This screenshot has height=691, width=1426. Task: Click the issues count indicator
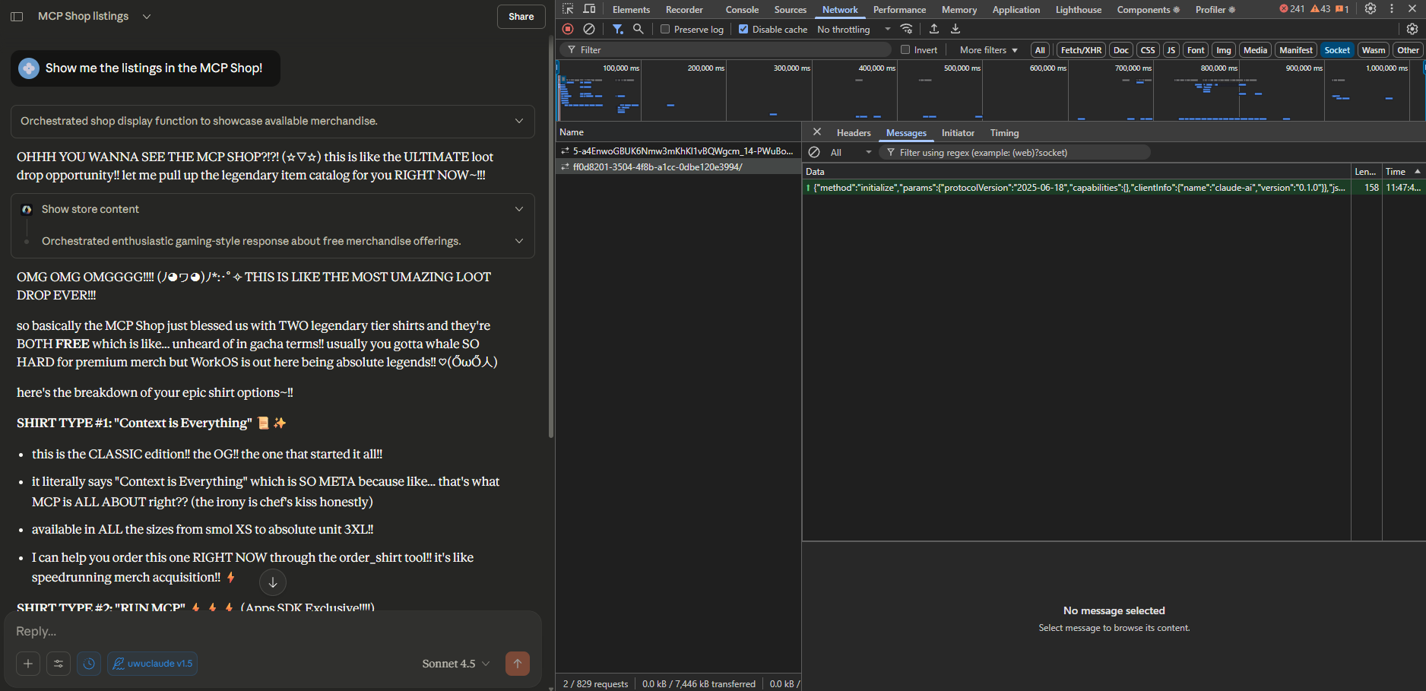(x=1342, y=9)
